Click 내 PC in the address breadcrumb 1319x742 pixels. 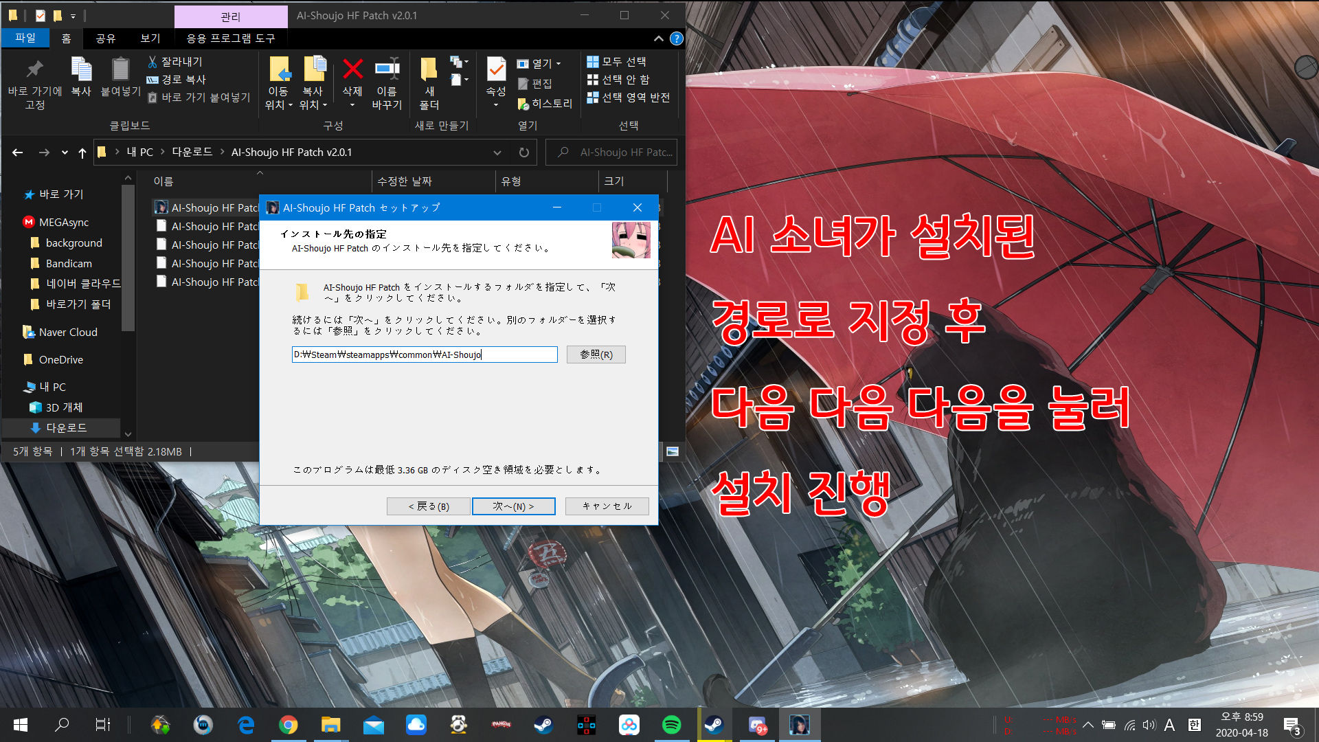(x=140, y=153)
